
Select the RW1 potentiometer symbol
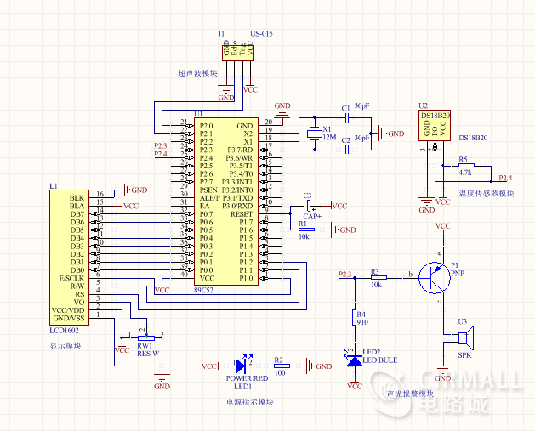pos(146,337)
